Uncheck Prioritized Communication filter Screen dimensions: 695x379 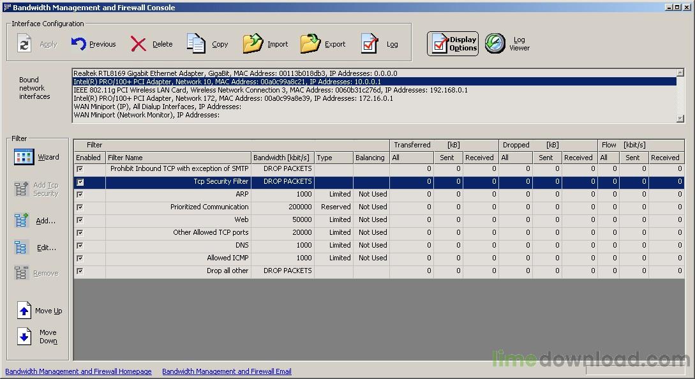[x=80, y=207]
